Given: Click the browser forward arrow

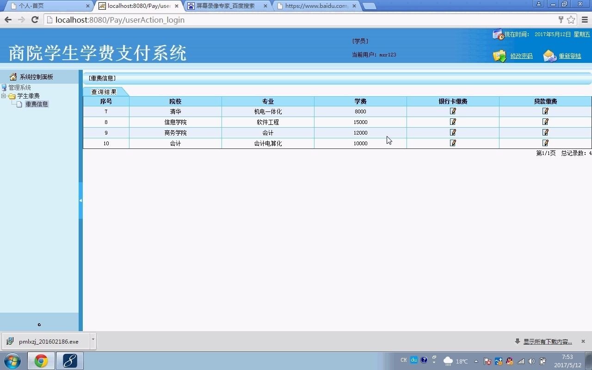Looking at the screenshot, I should coord(21,20).
